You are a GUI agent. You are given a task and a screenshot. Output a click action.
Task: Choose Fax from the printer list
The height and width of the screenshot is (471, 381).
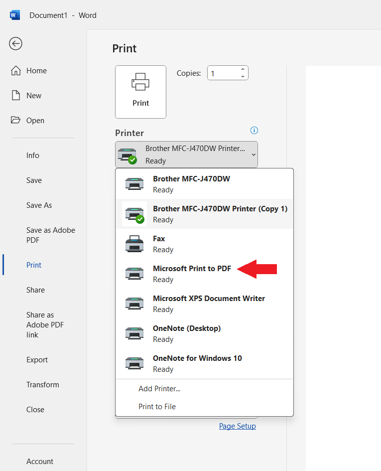[204, 244]
